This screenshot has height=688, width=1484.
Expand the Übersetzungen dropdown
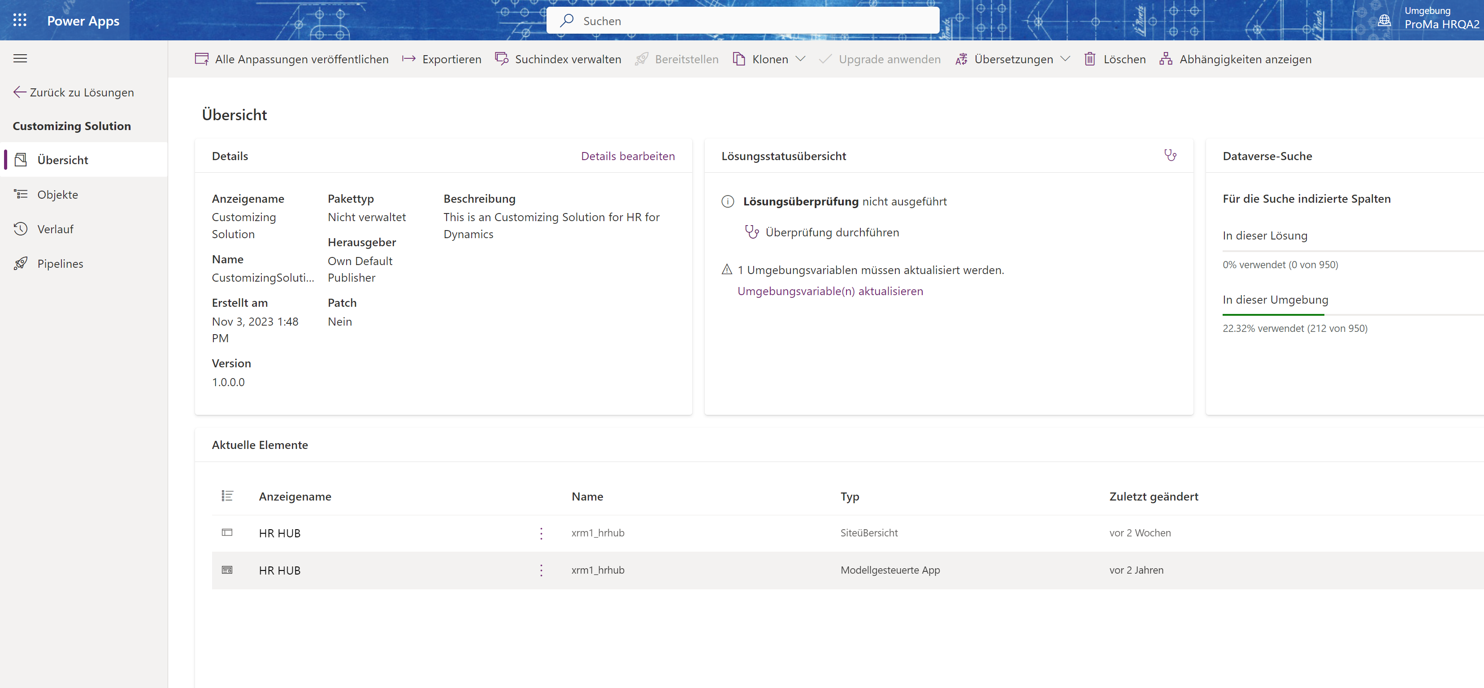coord(1065,59)
